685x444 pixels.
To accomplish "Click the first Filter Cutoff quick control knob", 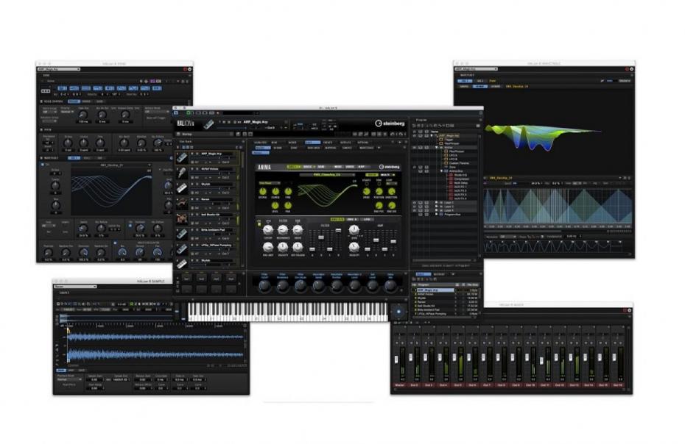I will coord(264,285).
